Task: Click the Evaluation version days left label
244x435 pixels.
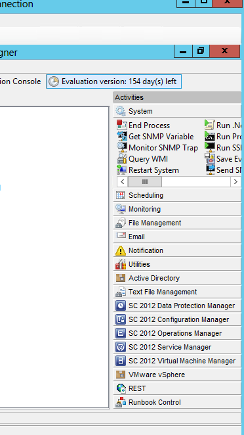Action: (119, 81)
